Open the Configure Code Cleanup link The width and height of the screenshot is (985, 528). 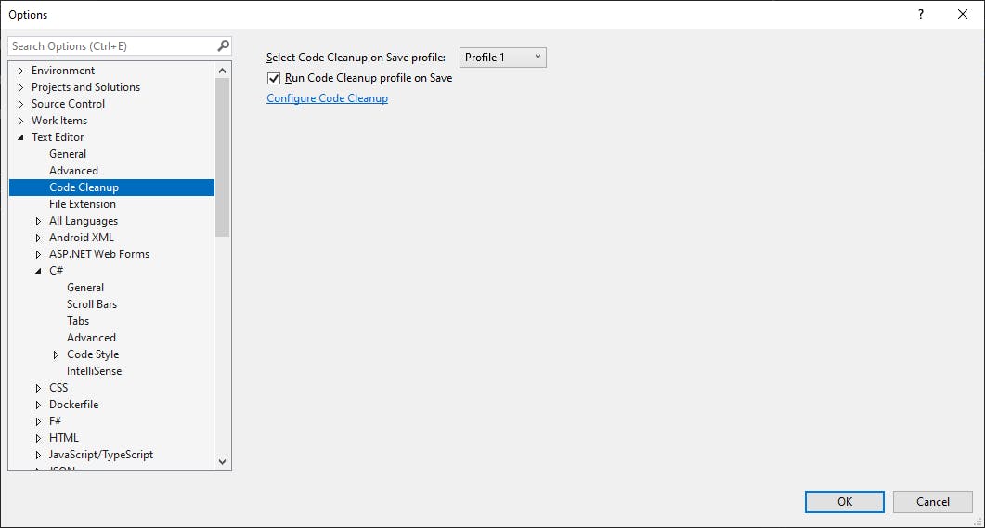coord(328,98)
